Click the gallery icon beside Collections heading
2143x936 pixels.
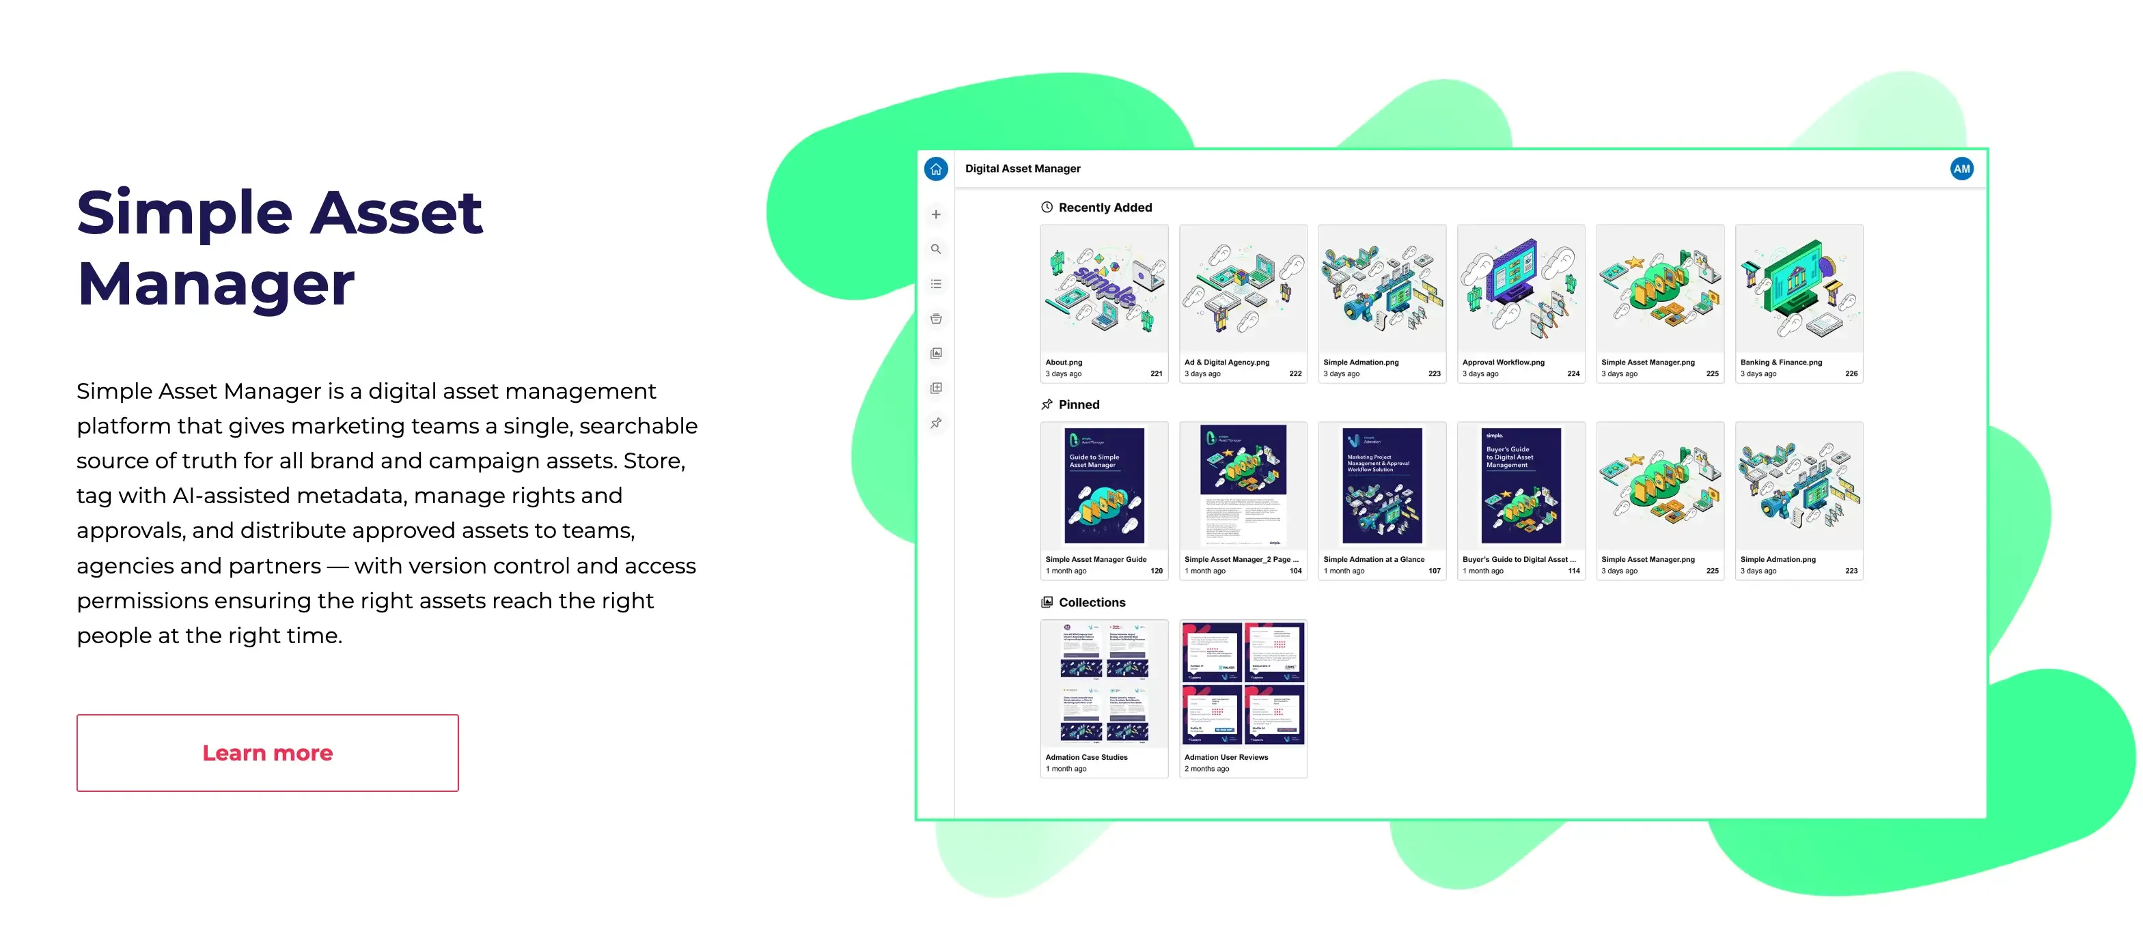1047,602
